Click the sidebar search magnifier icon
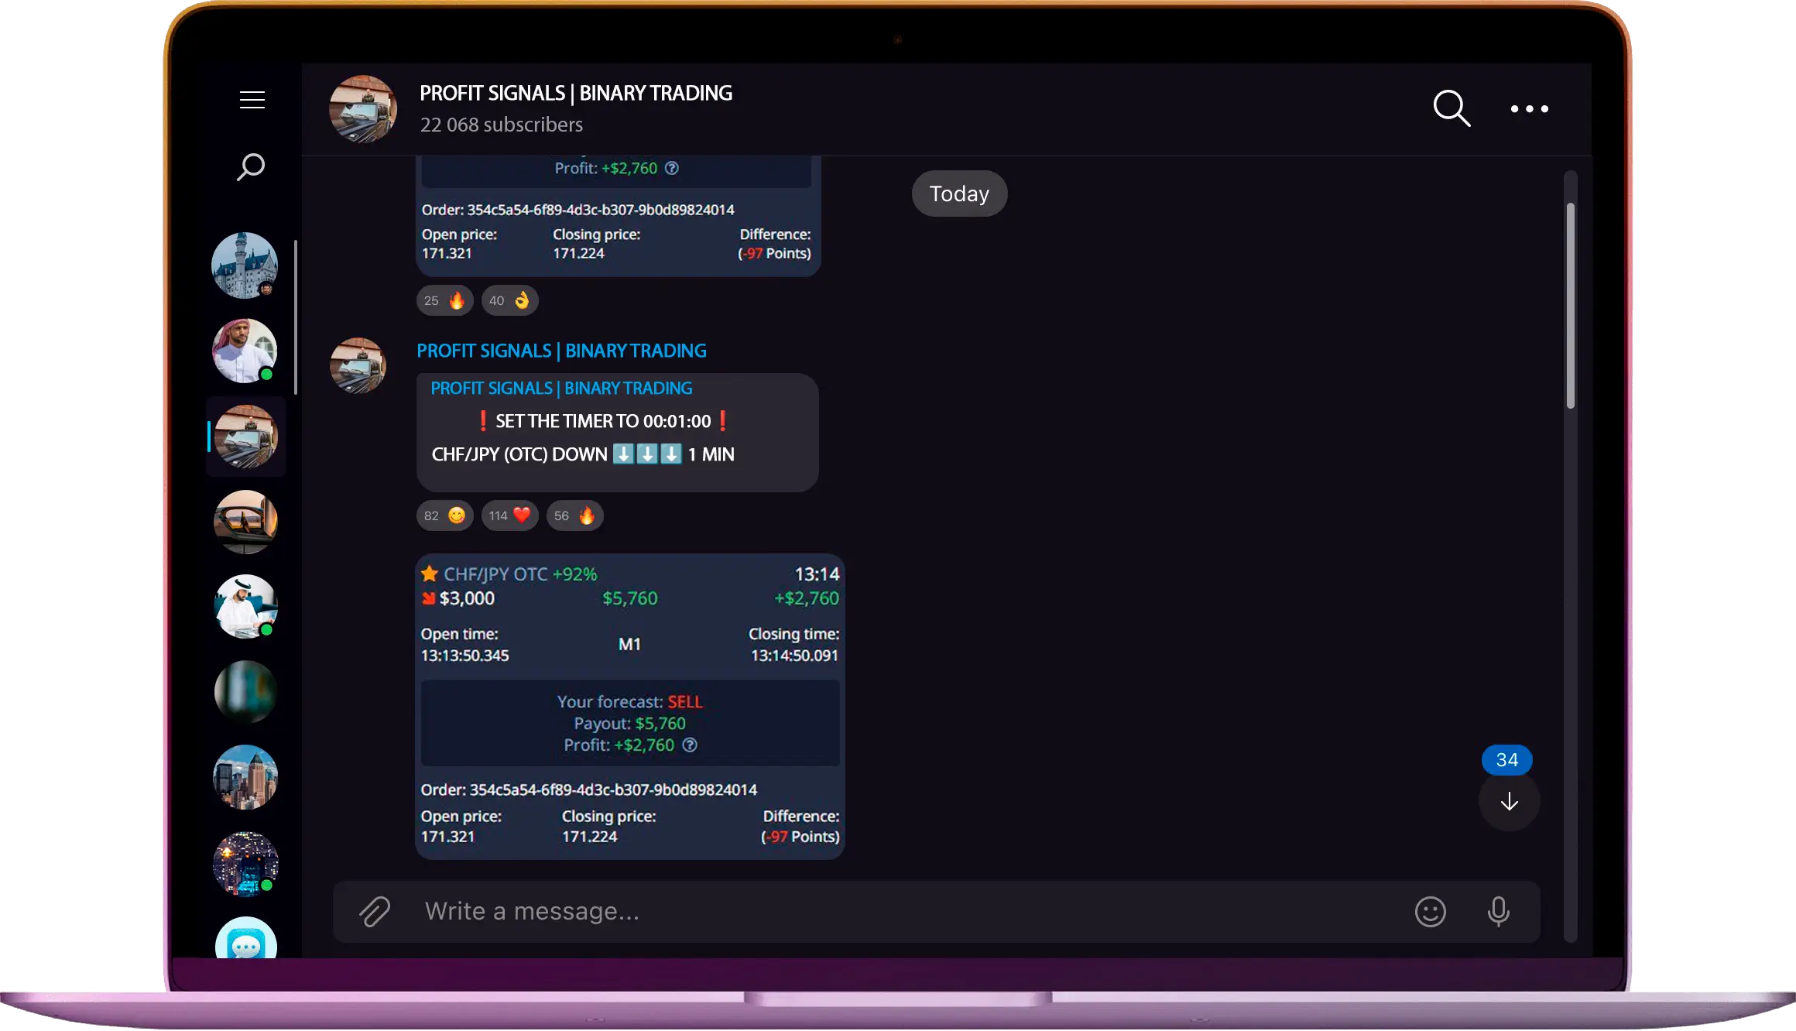 [251, 166]
